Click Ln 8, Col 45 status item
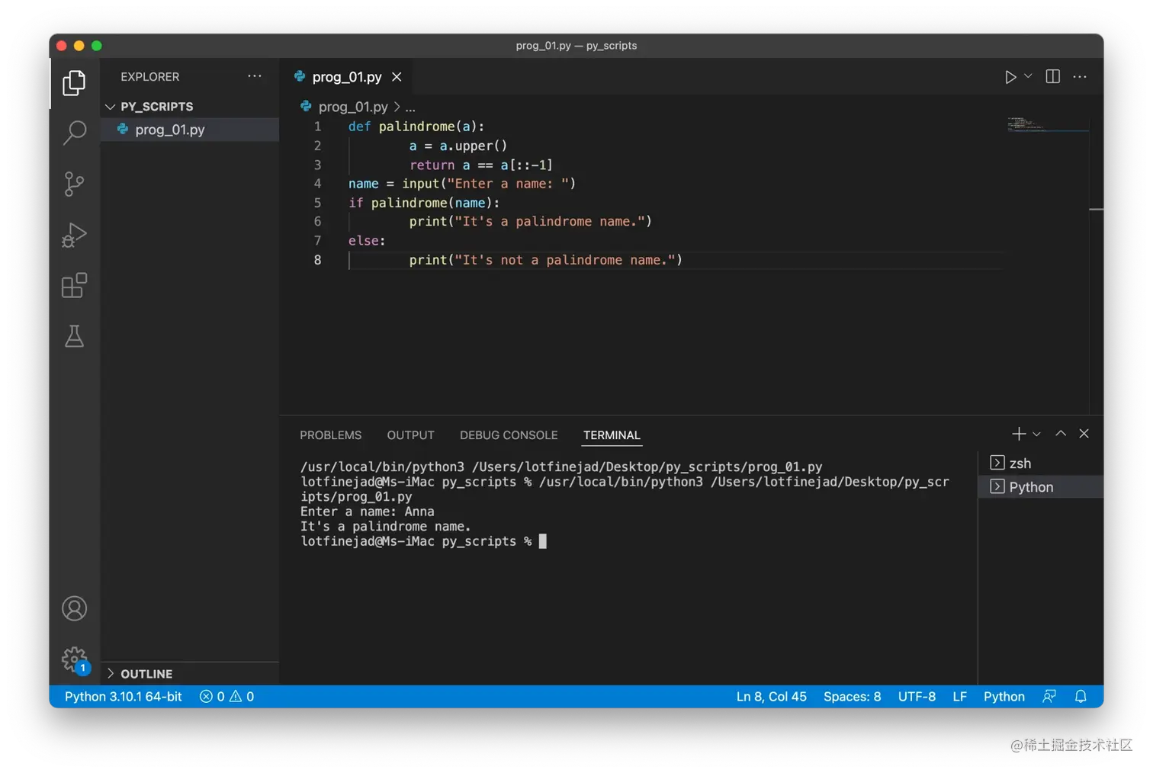This screenshot has width=1153, height=773. click(771, 697)
